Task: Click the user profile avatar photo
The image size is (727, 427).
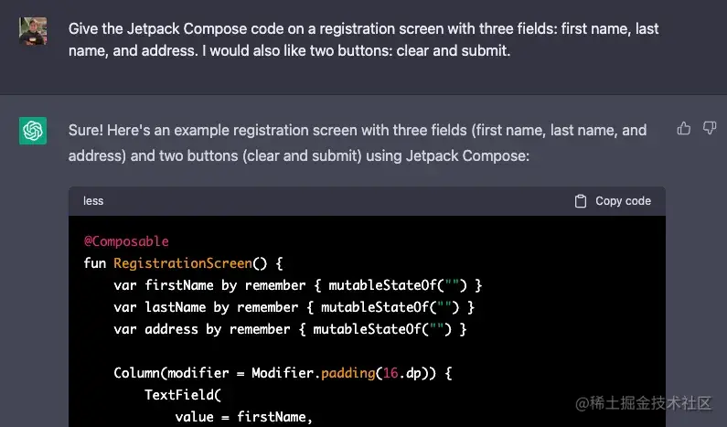Action: click(33, 31)
